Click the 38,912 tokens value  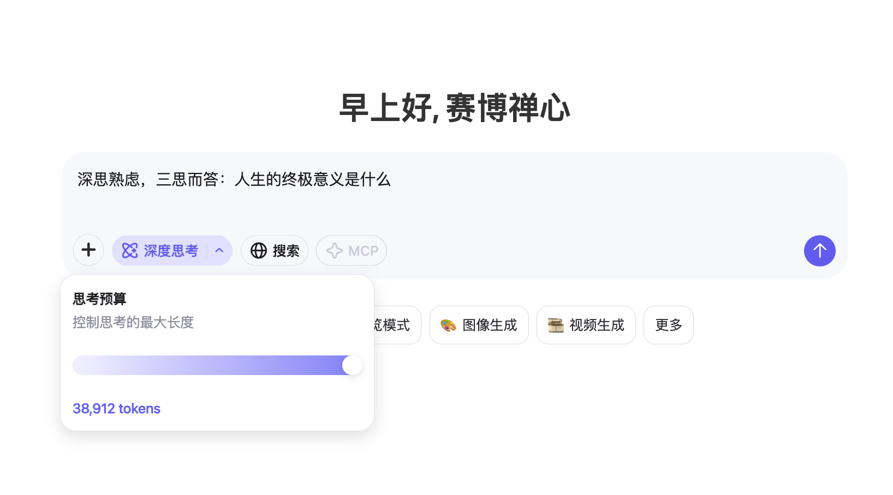click(116, 409)
